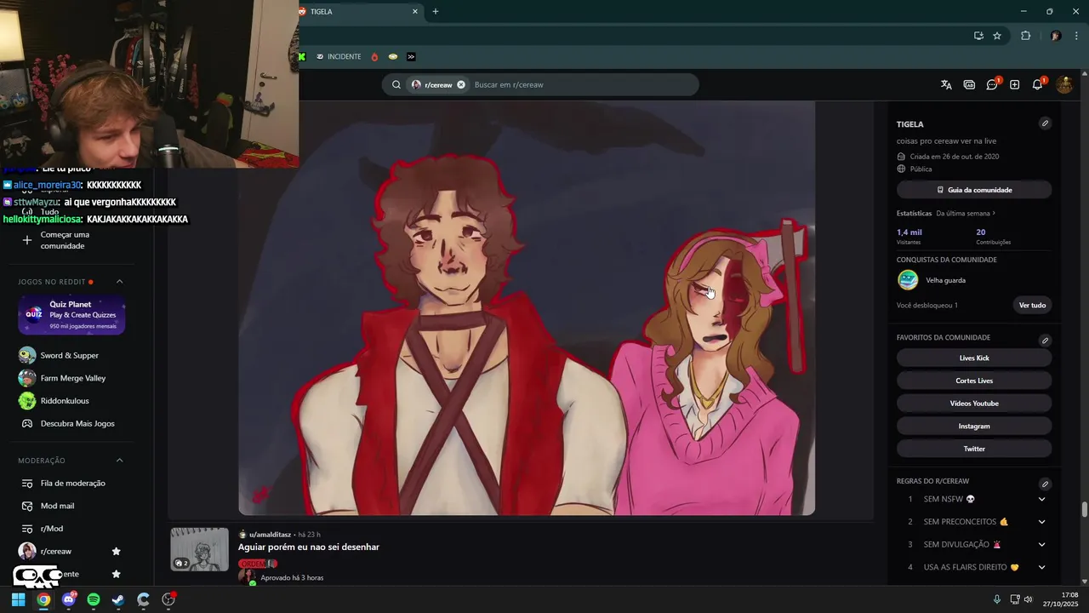Click the page vertical scrollbar
Viewport: 1089px width, 613px height.
(1084, 509)
